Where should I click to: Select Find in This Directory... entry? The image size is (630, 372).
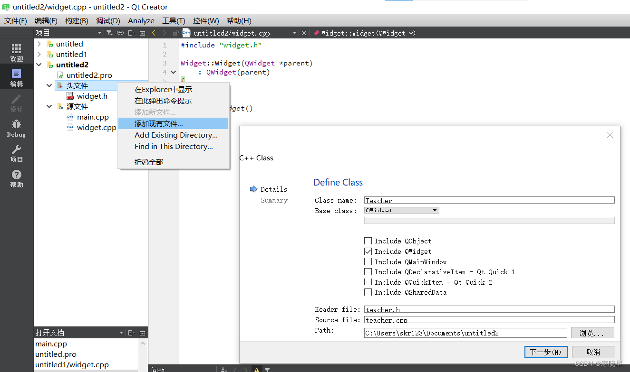(x=173, y=146)
